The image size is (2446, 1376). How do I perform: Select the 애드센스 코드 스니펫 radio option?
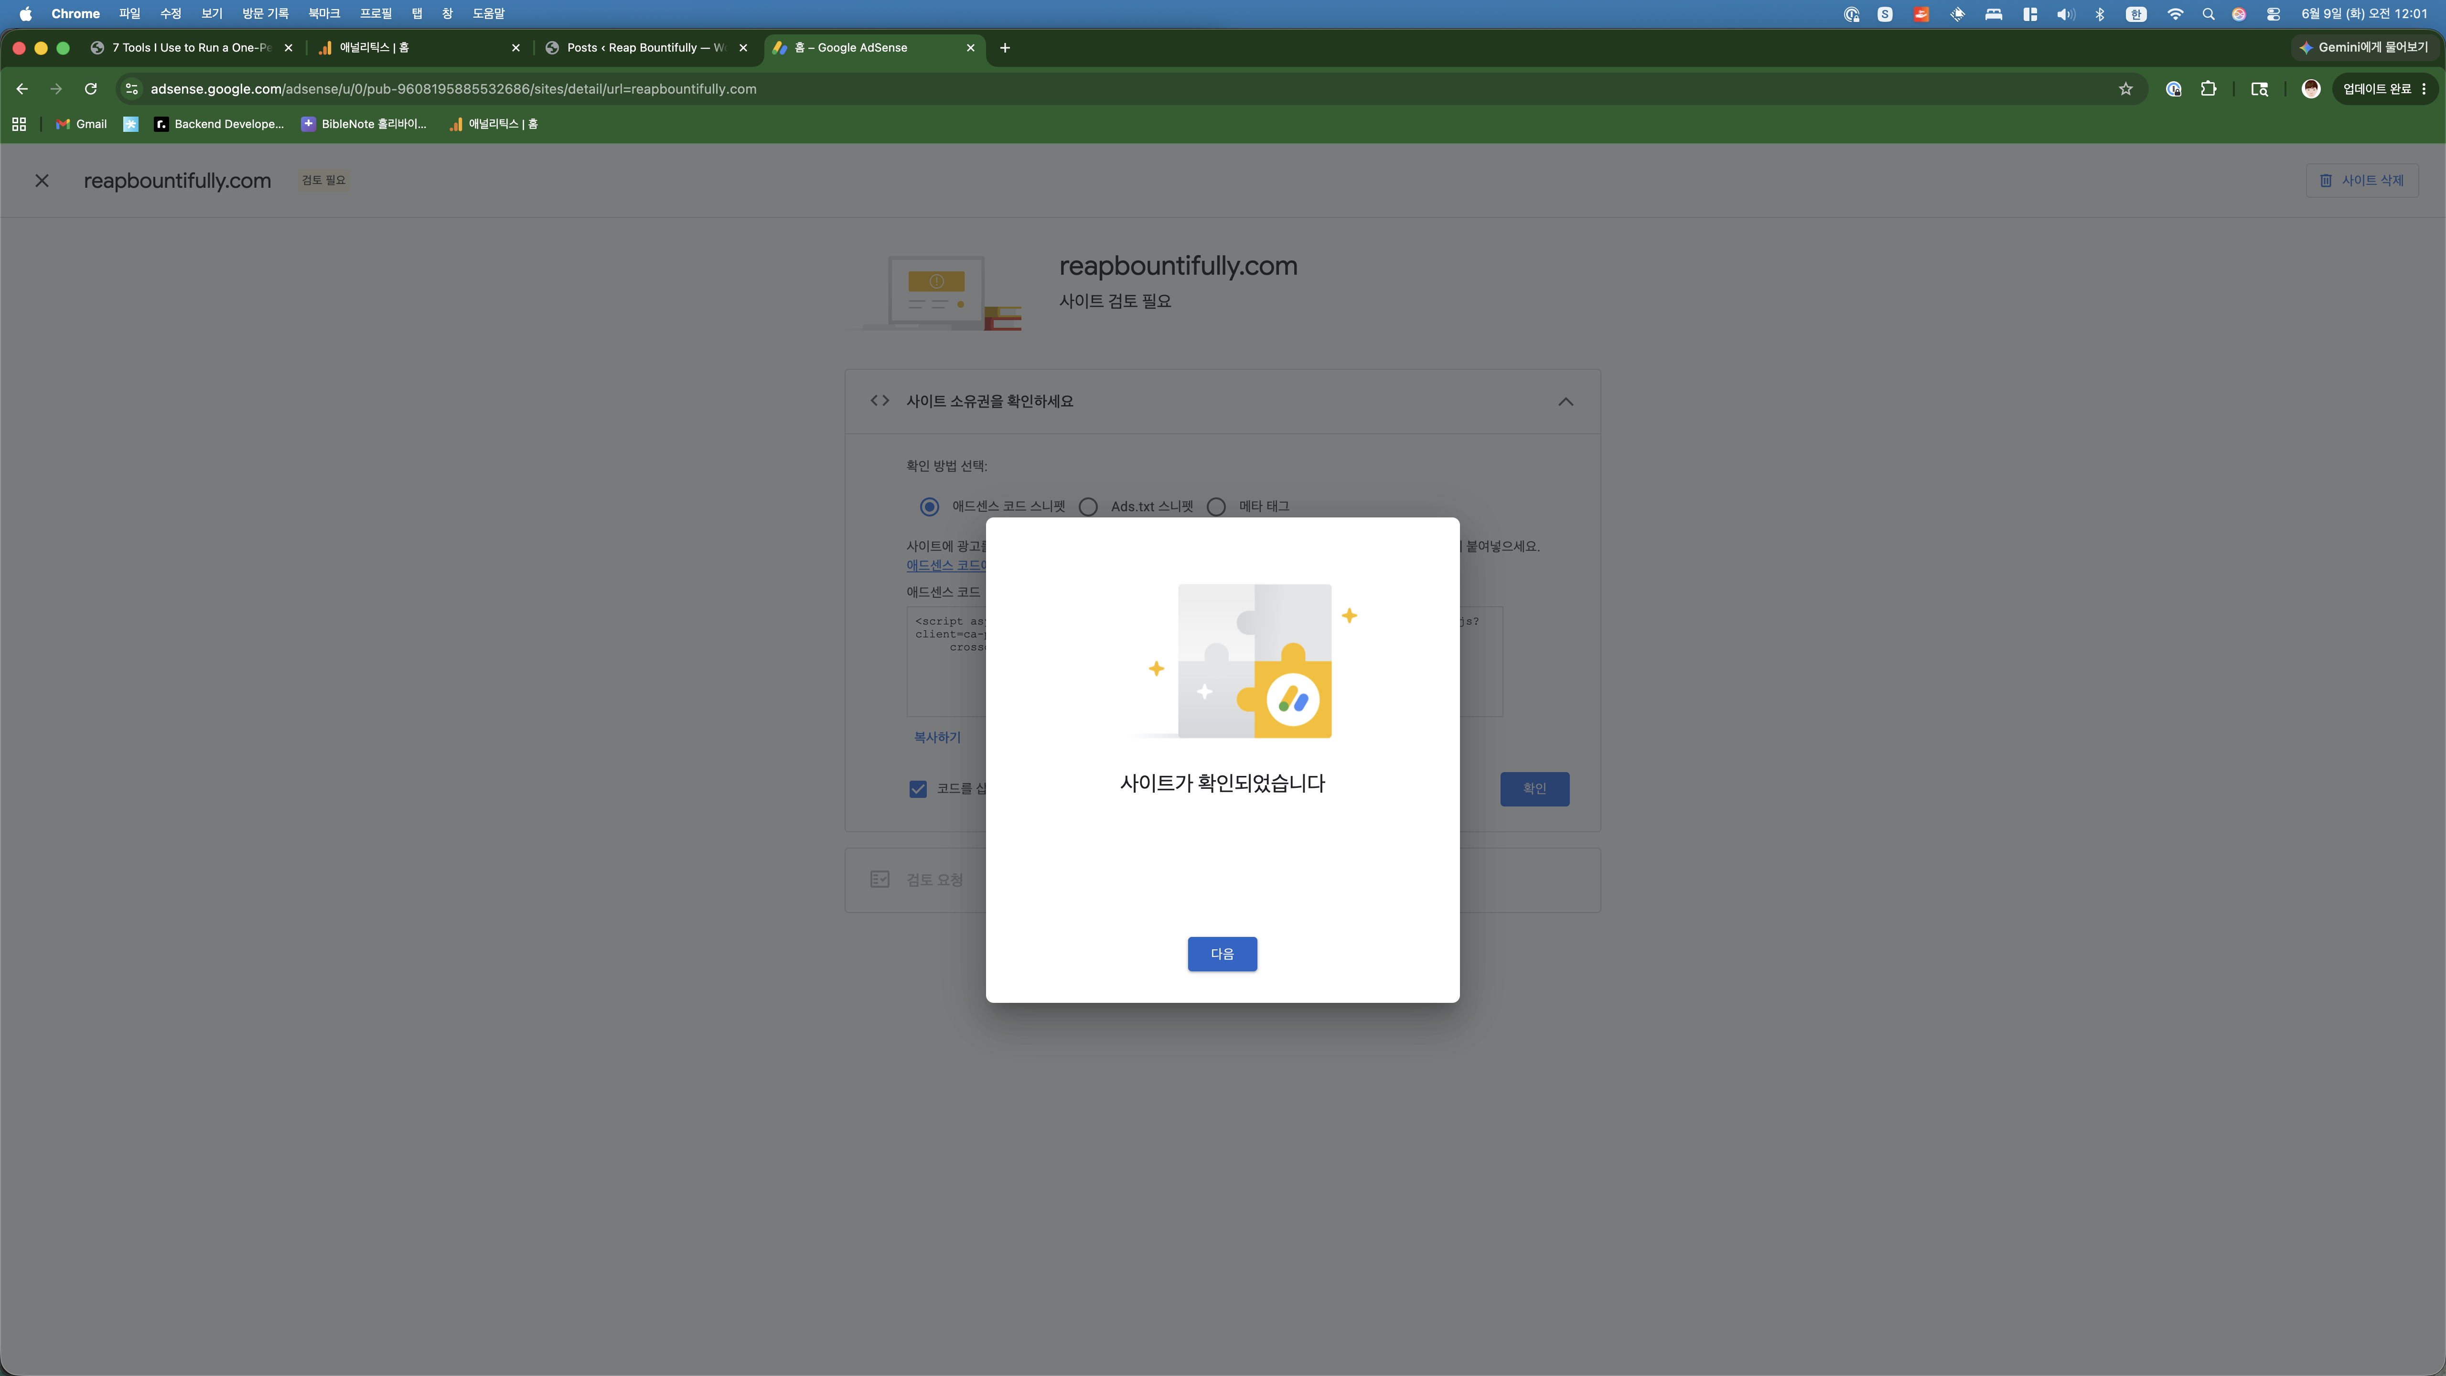click(930, 506)
